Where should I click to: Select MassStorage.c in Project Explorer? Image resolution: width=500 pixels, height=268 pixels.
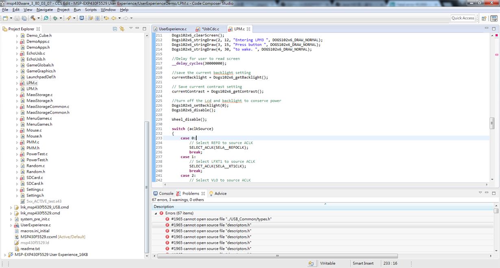click(x=39, y=95)
